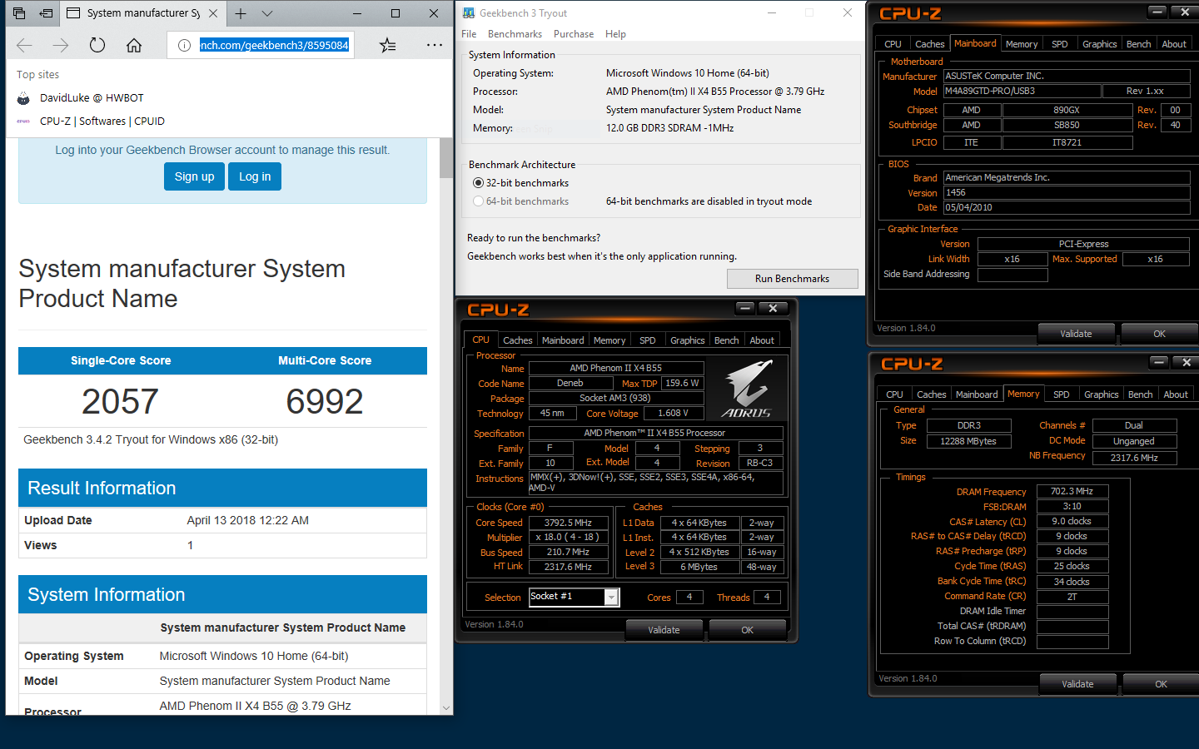This screenshot has width=1199, height=749.
Task: Minimize the CPU-Z Memory window
Action: click(x=1159, y=362)
